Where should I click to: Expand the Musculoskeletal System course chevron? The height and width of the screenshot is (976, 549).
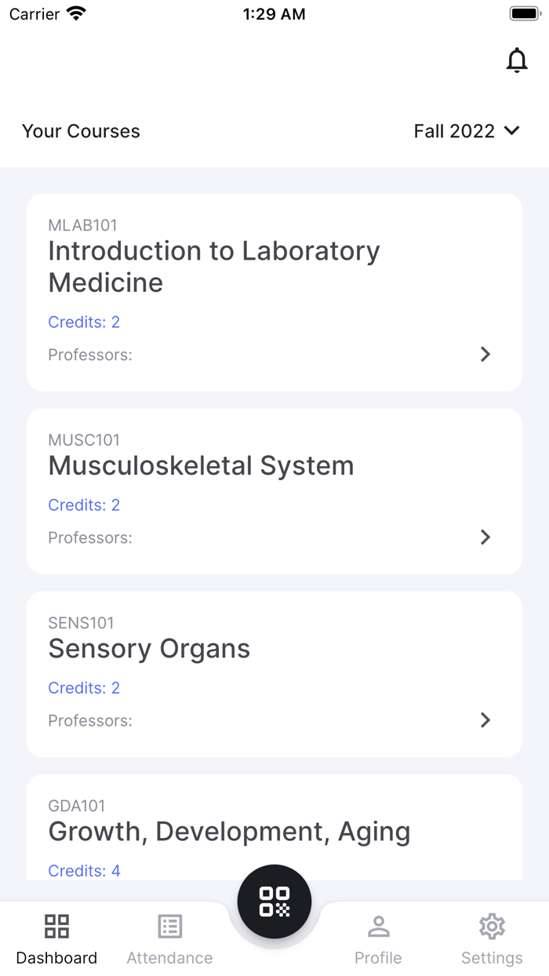point(485,537)
